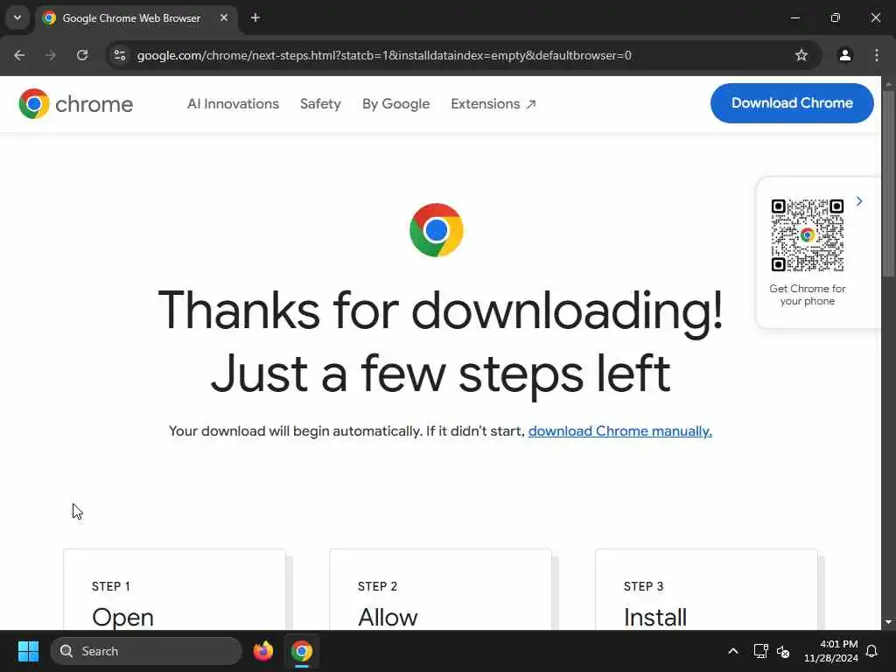Click the Step 3 Install card
896x672 pixels.
[706, 590]
